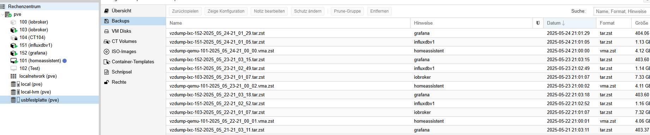Screen dimensions: 650x135
Task: Click the Zurückspielen button
Action: [185, 11]
